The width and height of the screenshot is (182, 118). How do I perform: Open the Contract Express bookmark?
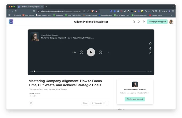tap(90, 15)
